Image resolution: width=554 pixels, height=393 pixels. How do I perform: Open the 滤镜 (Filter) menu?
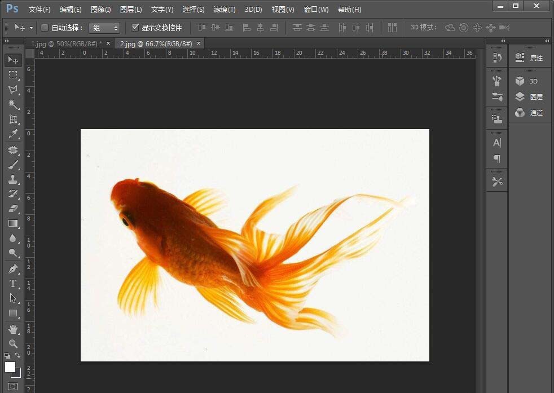pyautogui.click(x=224, y=9)
